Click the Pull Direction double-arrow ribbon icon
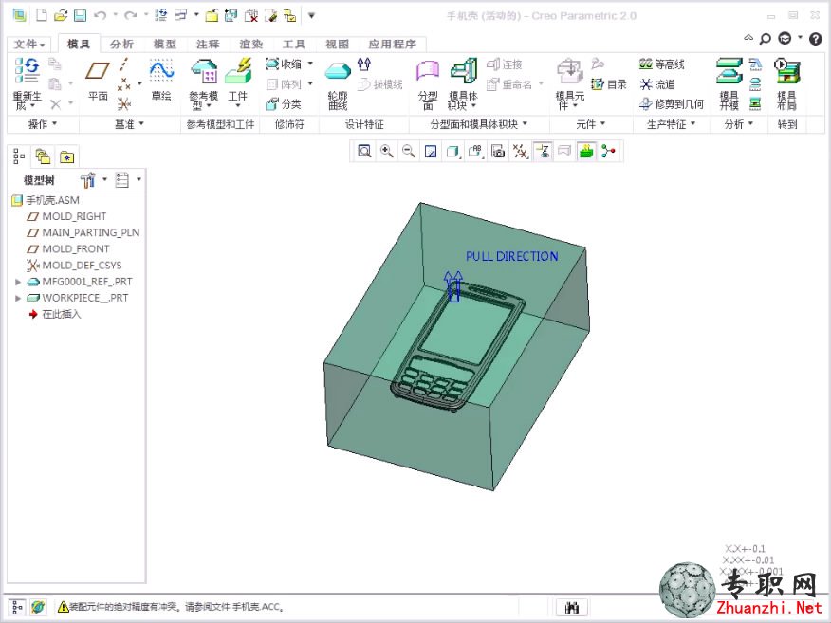 point(364,64)
